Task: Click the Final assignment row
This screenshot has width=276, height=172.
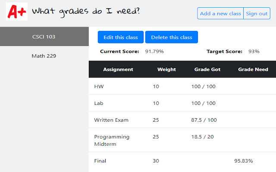Action: point(100,161)
